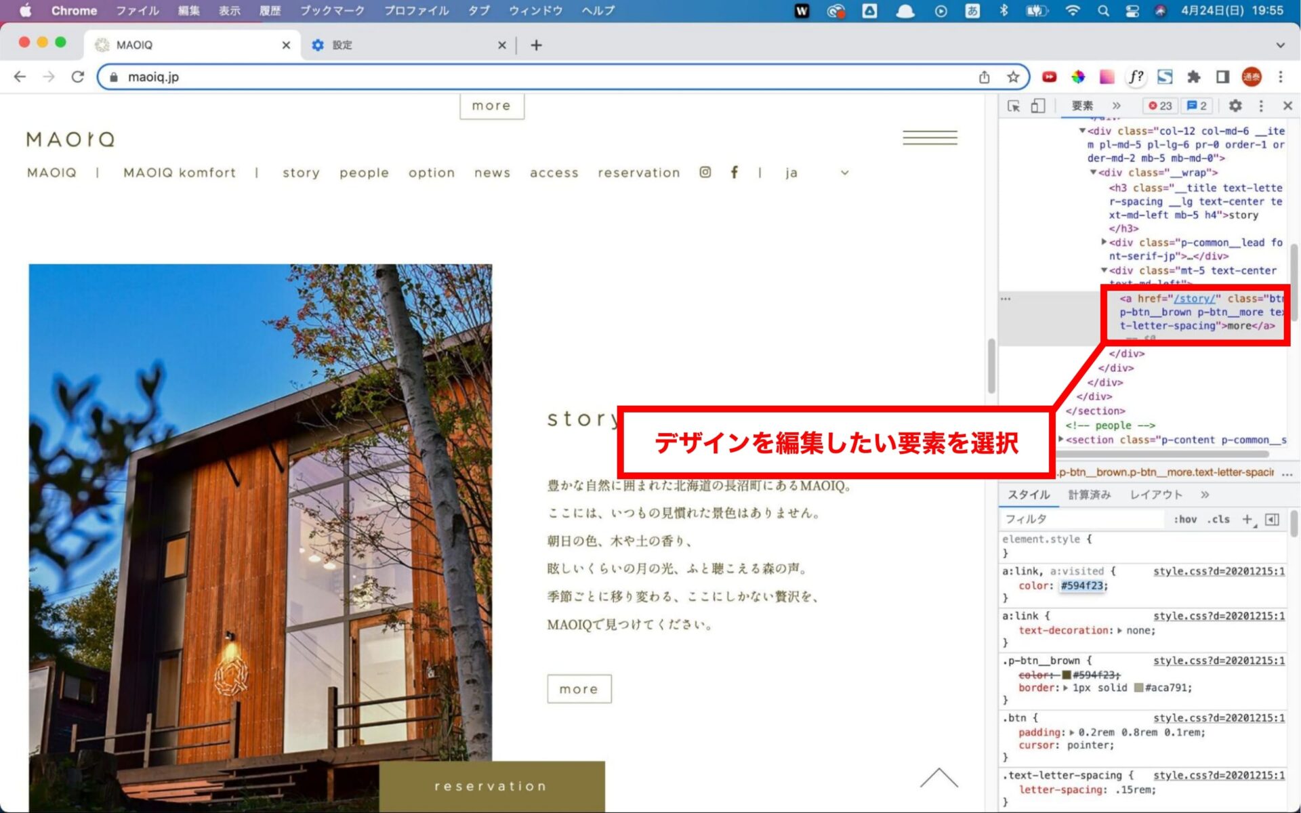
Task: Select the 要素 (Elements) tab
Action: 1082,106
